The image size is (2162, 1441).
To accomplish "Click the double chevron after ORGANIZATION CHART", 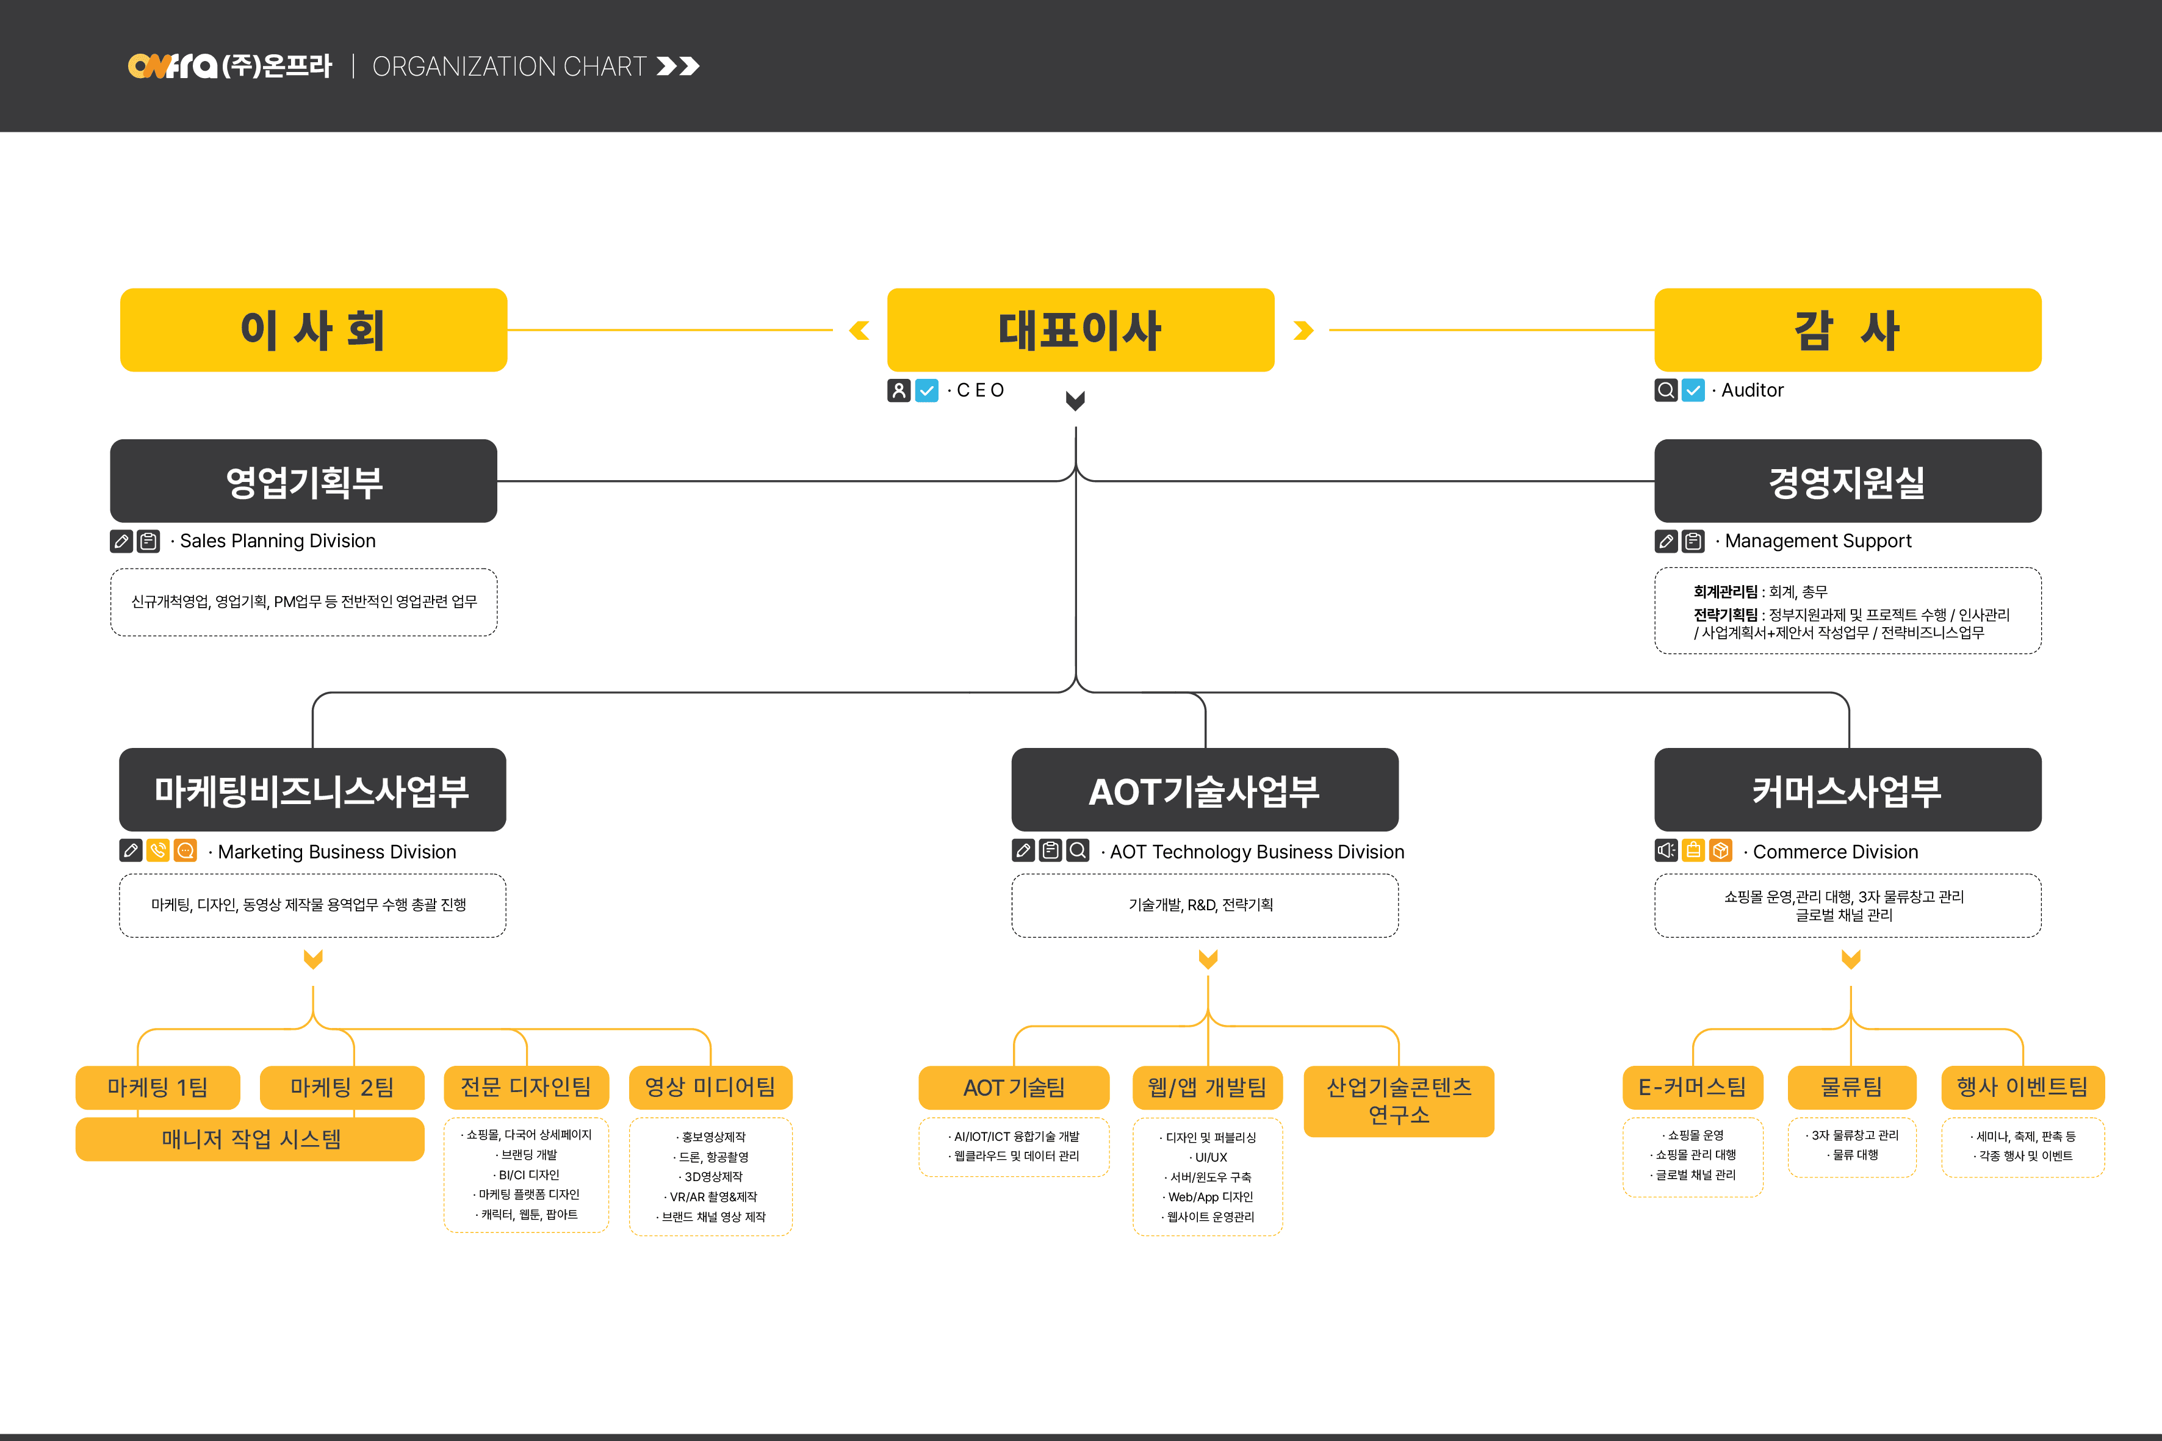I will [679, 66].
